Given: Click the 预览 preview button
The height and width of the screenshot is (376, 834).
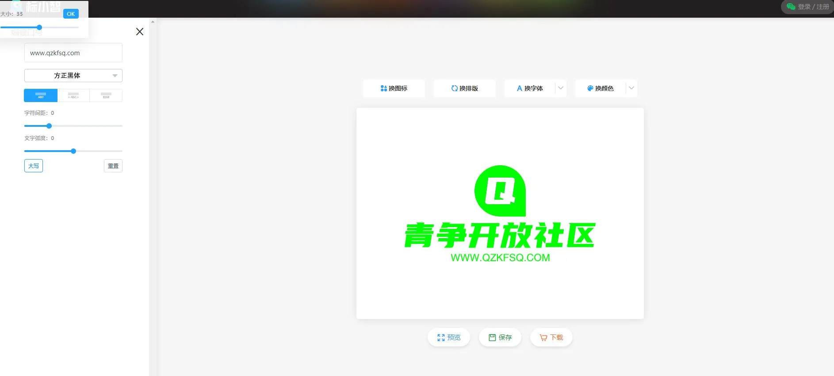Looking at the screenshot, I should 449,338.
